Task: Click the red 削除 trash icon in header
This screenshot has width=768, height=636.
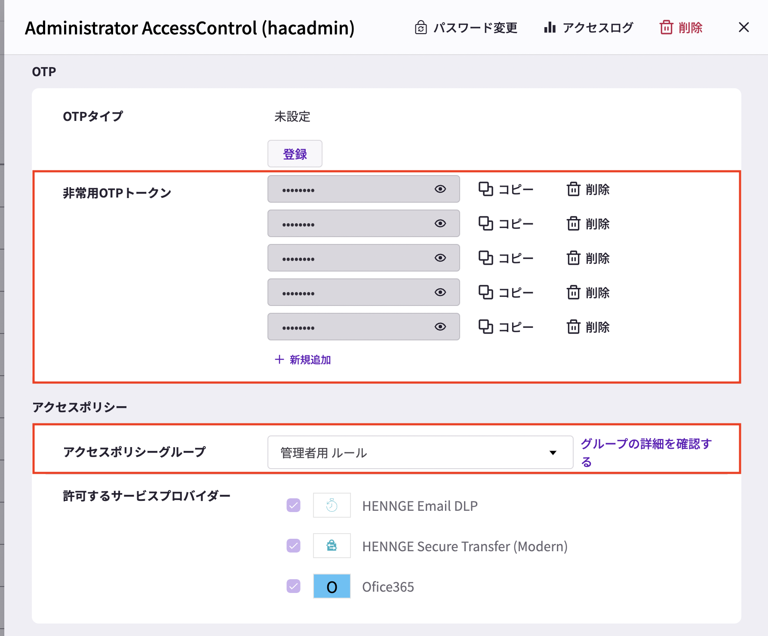Action: click(666, 28)
